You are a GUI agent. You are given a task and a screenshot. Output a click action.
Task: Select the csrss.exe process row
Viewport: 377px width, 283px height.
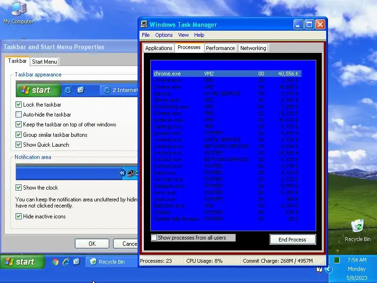227,192
